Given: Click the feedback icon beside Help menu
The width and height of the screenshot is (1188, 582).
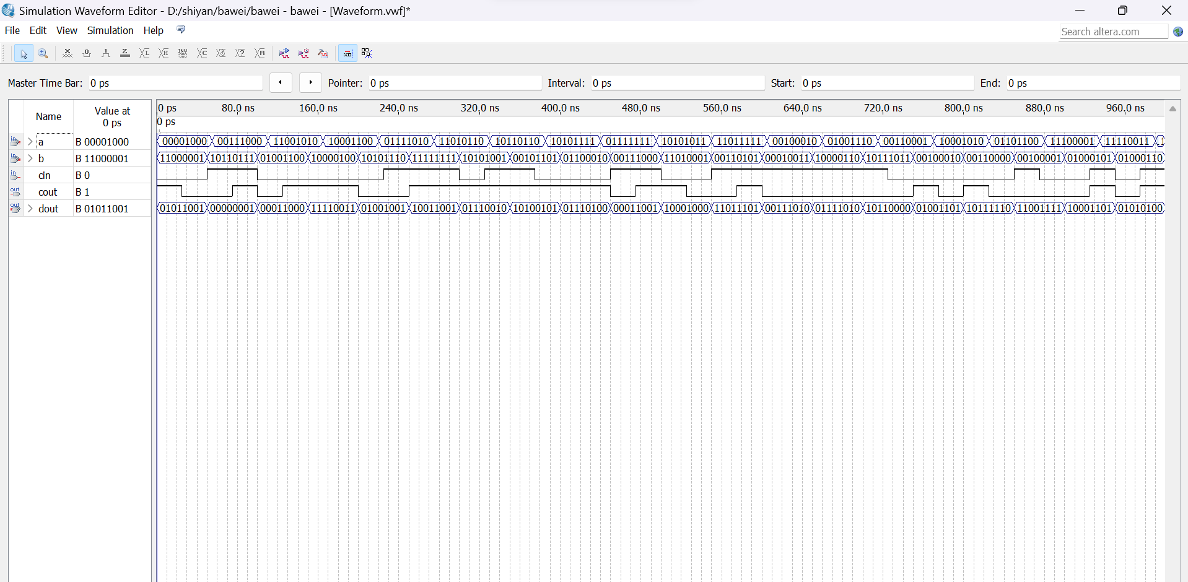Looking at the screenshot, I should 181,30.
